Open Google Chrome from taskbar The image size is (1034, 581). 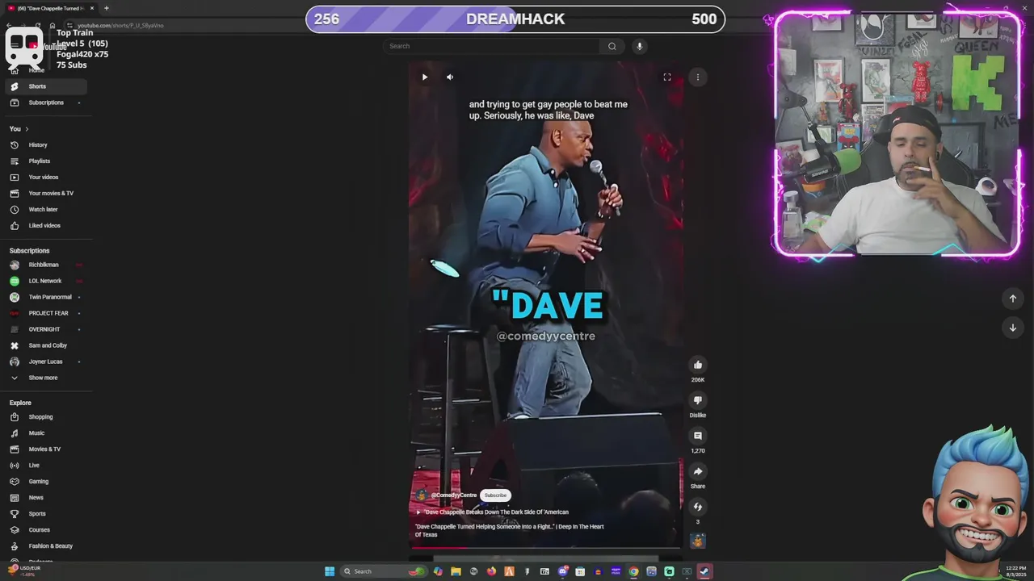click(633, 571)
